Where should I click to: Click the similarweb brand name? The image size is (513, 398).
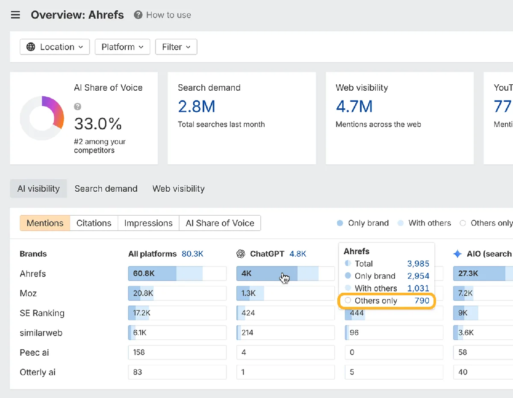tap(41, 333)
